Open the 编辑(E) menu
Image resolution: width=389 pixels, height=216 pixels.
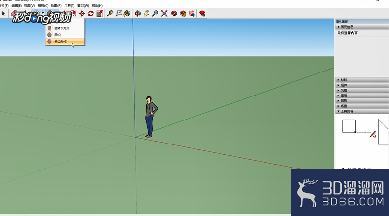click(x=16, y=6)
